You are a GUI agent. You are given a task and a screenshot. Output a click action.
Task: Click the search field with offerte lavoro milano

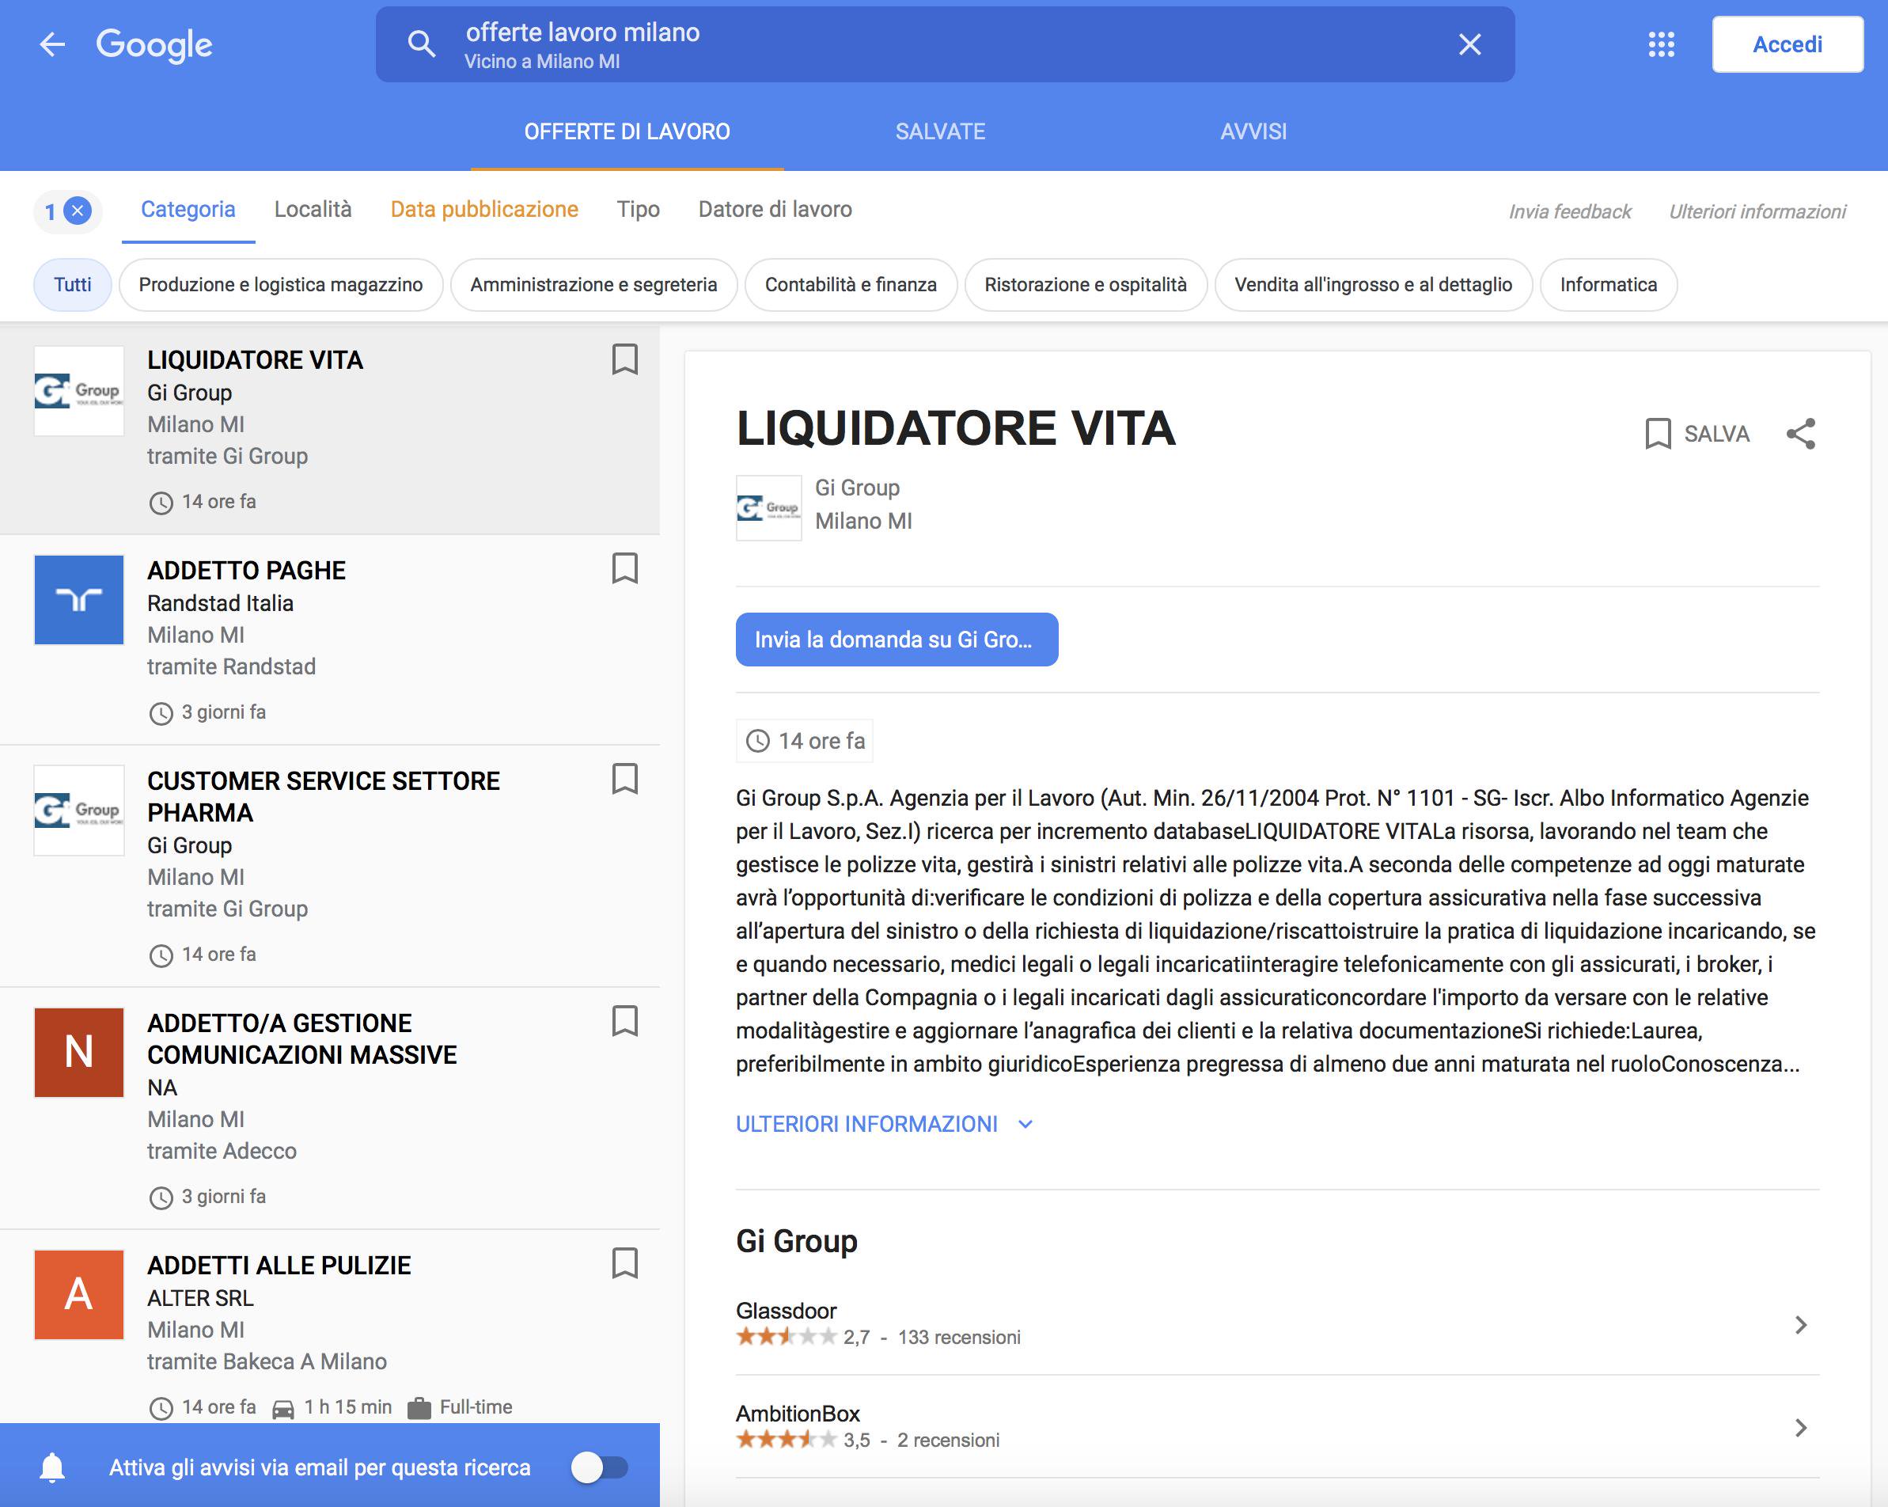pyautogui.click(x=945, y=44)
